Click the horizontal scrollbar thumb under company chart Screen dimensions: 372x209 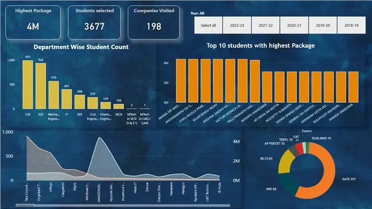25,205
